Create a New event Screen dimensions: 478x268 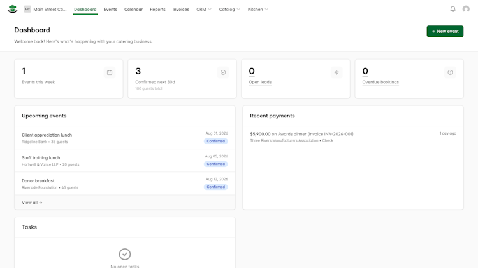[445, 31]
